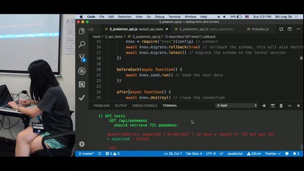Change end of line sequence LF
The image size is (304, 171).
(x=221, y=153)
